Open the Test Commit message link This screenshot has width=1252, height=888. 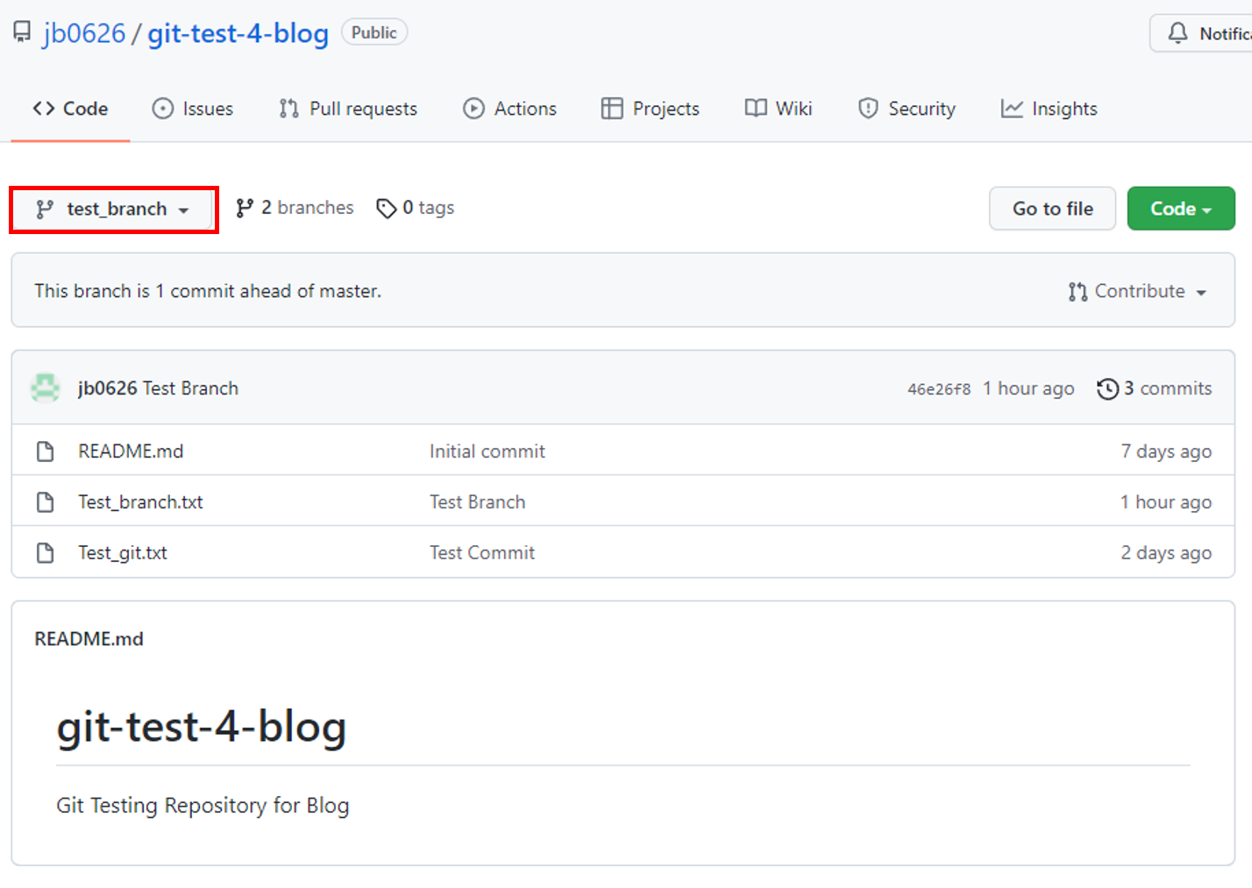(x=482, y=553)
